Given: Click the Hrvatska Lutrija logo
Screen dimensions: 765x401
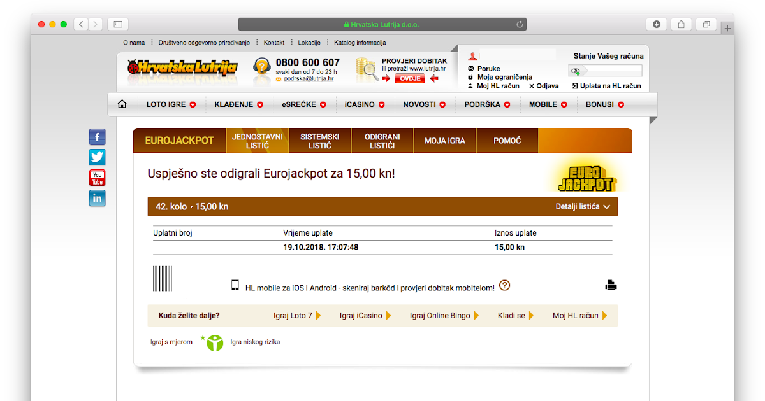Looking at the screenshot, I should coord(182,67).
